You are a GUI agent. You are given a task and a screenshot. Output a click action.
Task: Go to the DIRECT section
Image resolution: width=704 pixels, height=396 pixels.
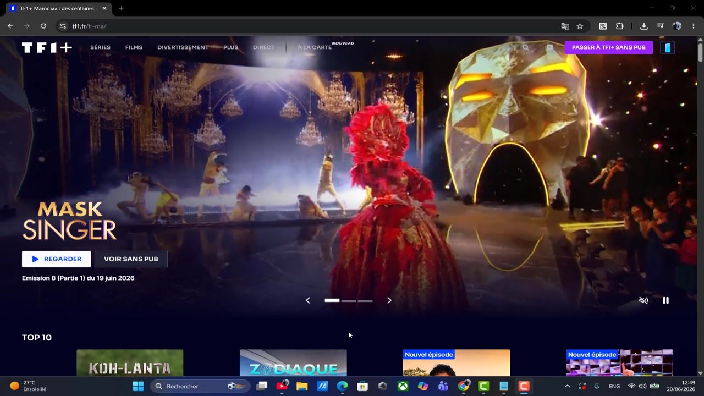click(x=263, y=47)
